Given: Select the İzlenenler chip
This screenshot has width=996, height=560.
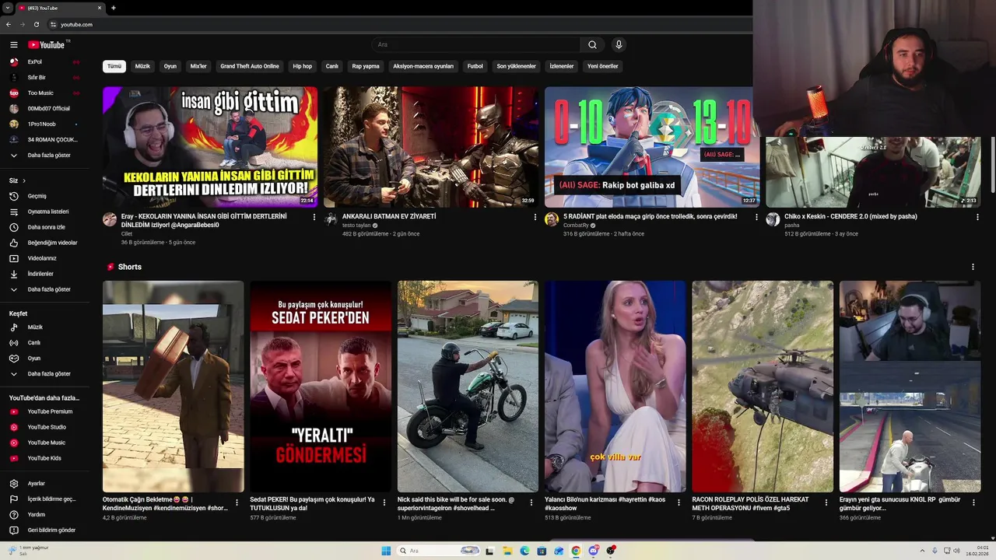Looking at the screenshot, I should click(562, 66).
